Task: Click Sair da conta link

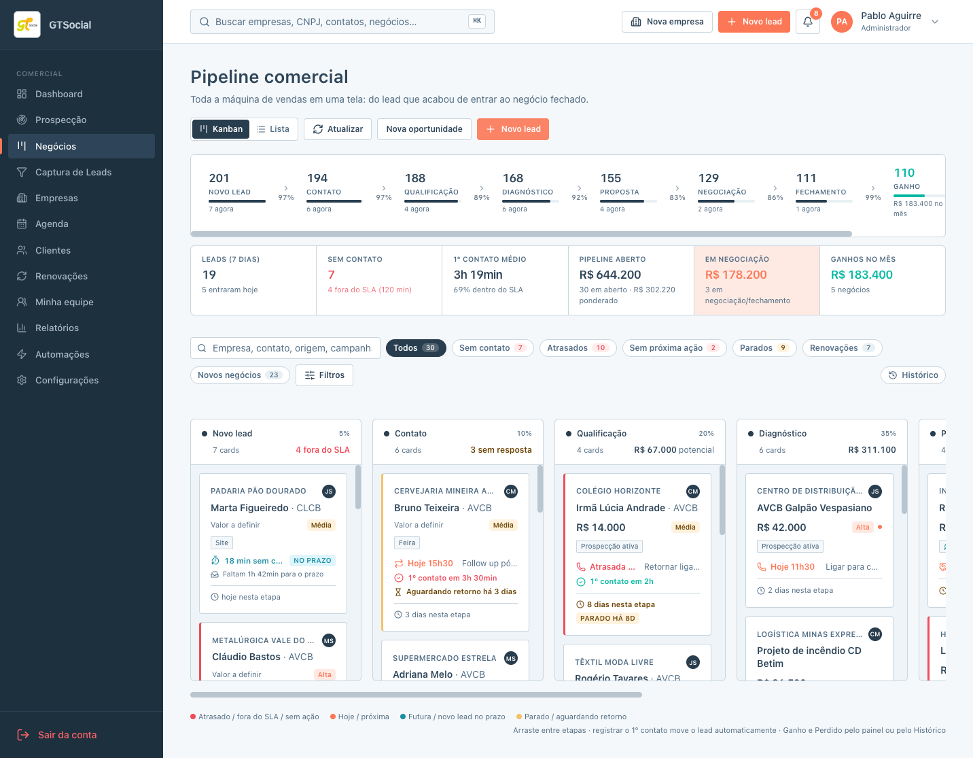Action: 67,735
